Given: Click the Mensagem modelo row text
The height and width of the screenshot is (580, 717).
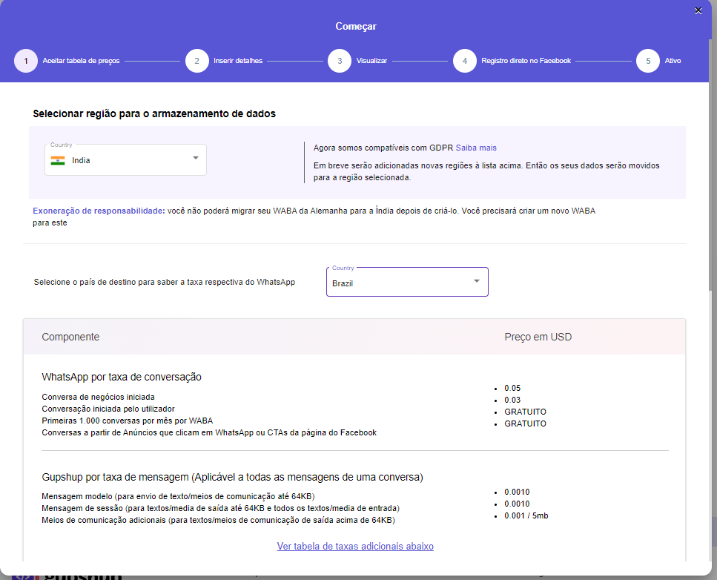Looking at the screenshot, I should (x=178, y=496).
